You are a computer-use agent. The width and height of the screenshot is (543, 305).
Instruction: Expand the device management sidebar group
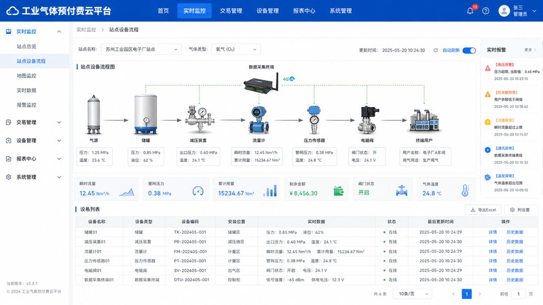coord(59,141)
